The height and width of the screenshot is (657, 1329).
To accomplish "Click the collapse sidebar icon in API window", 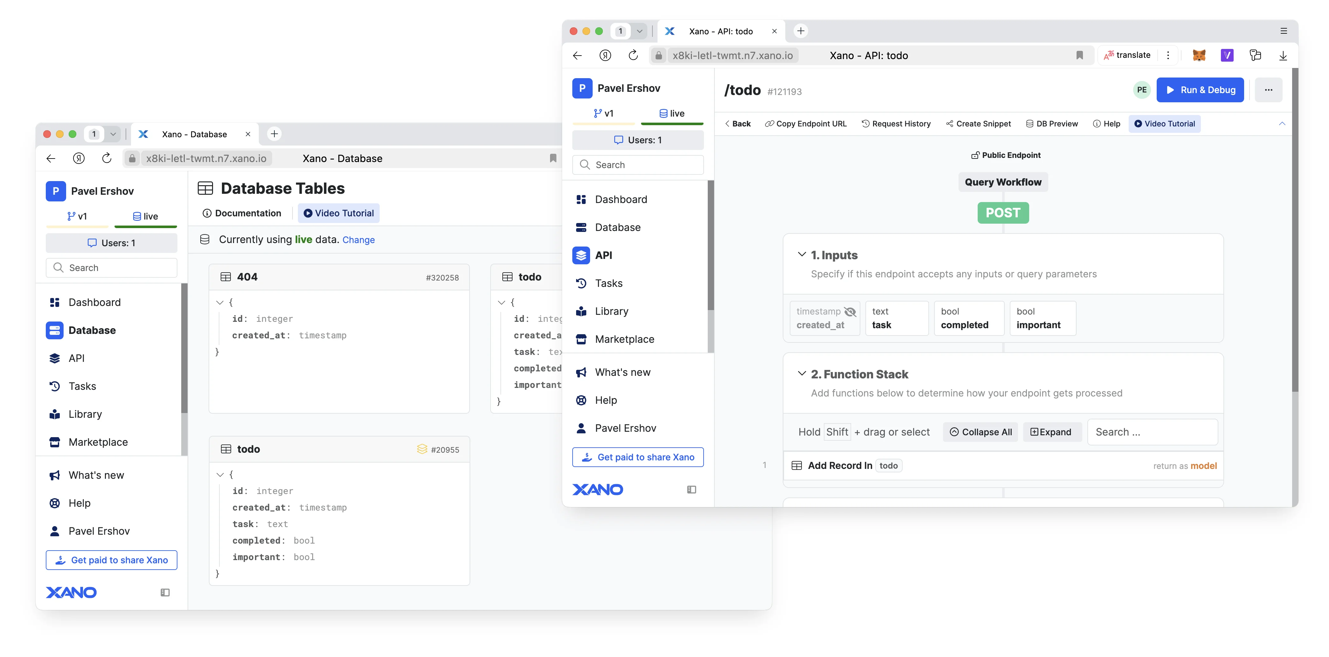I will (691, 489).
